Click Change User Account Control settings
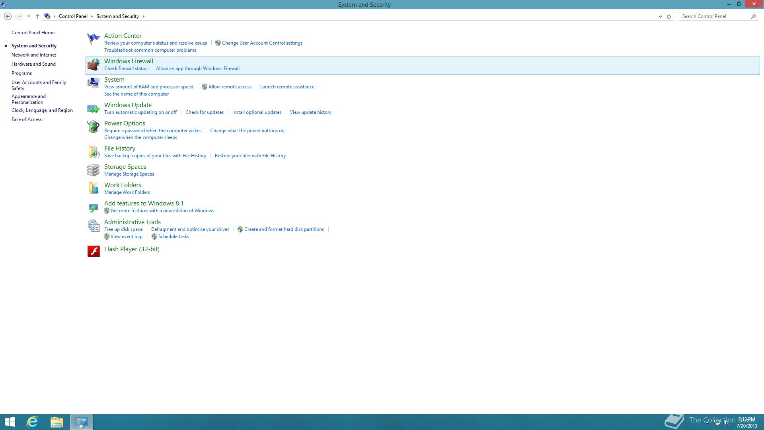The height and width of the screenshot is (430, 764). (x=262, y=43)
